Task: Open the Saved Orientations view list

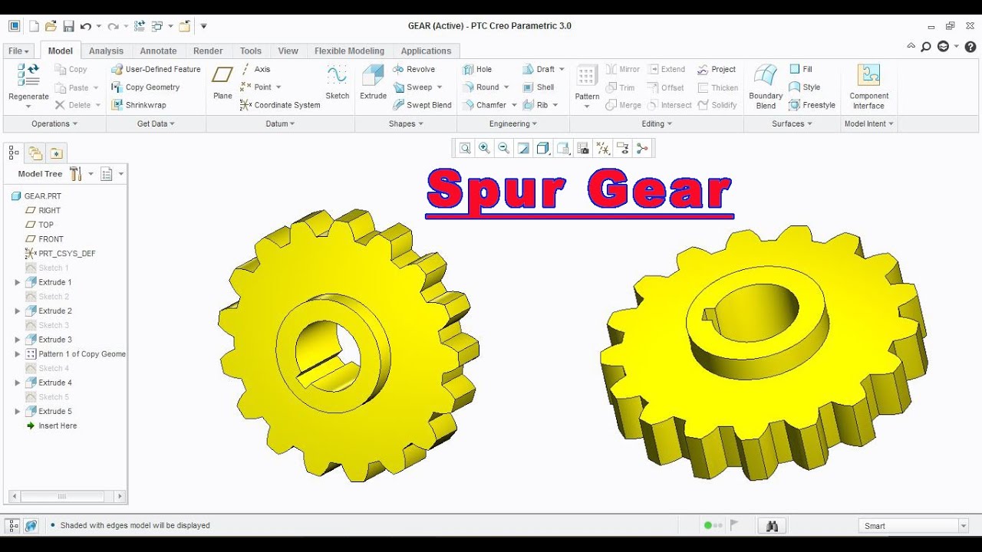Action: pos(563,148)
